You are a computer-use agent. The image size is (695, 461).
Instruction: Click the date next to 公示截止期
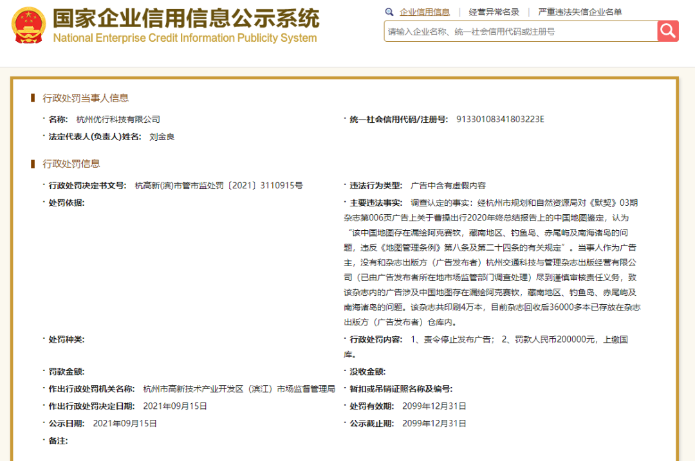click(x=434, y=423)
